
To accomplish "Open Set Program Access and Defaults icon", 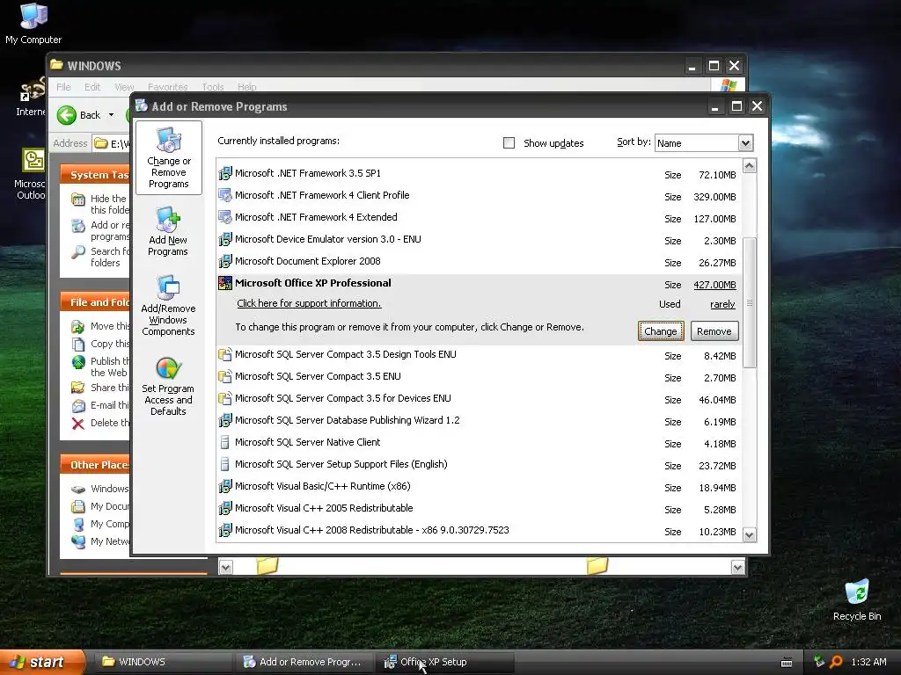I will [x=168, y=387].
